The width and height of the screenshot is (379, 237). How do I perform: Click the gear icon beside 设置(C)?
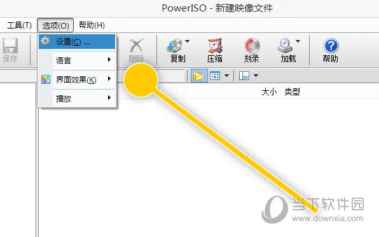click(x=45, y=41)
